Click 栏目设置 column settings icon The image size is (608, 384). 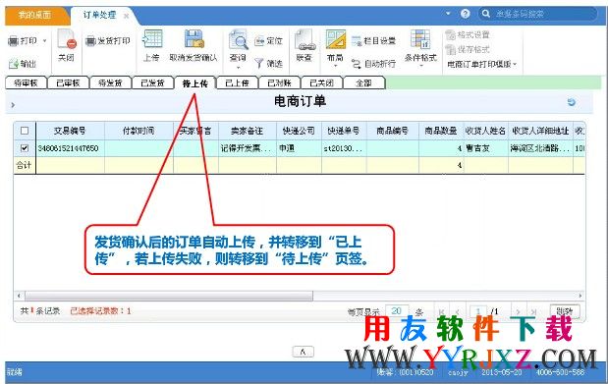pos(356,40)
